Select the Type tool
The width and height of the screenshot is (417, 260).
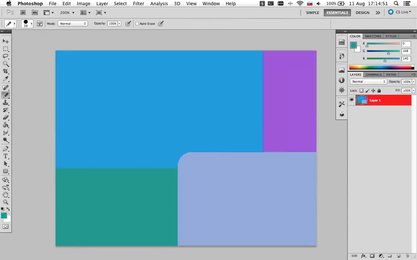[6, 156]
